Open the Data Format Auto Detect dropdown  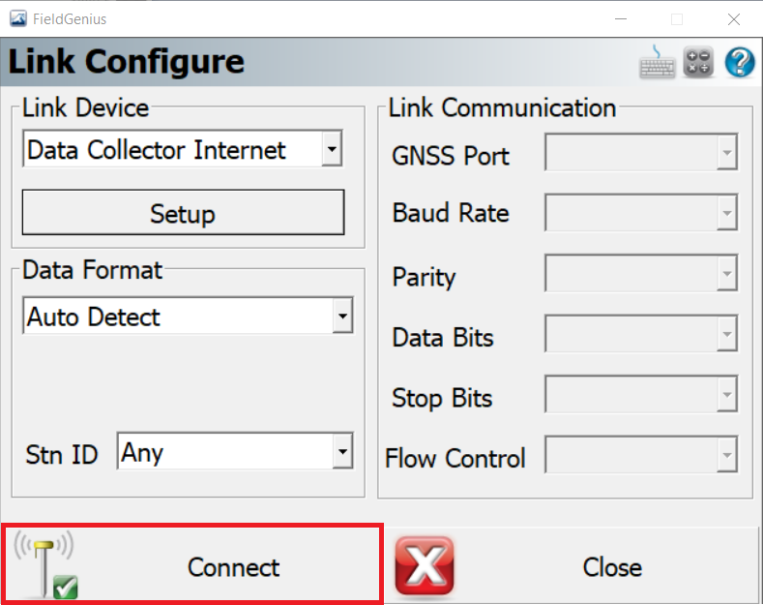tap(188, 316)
